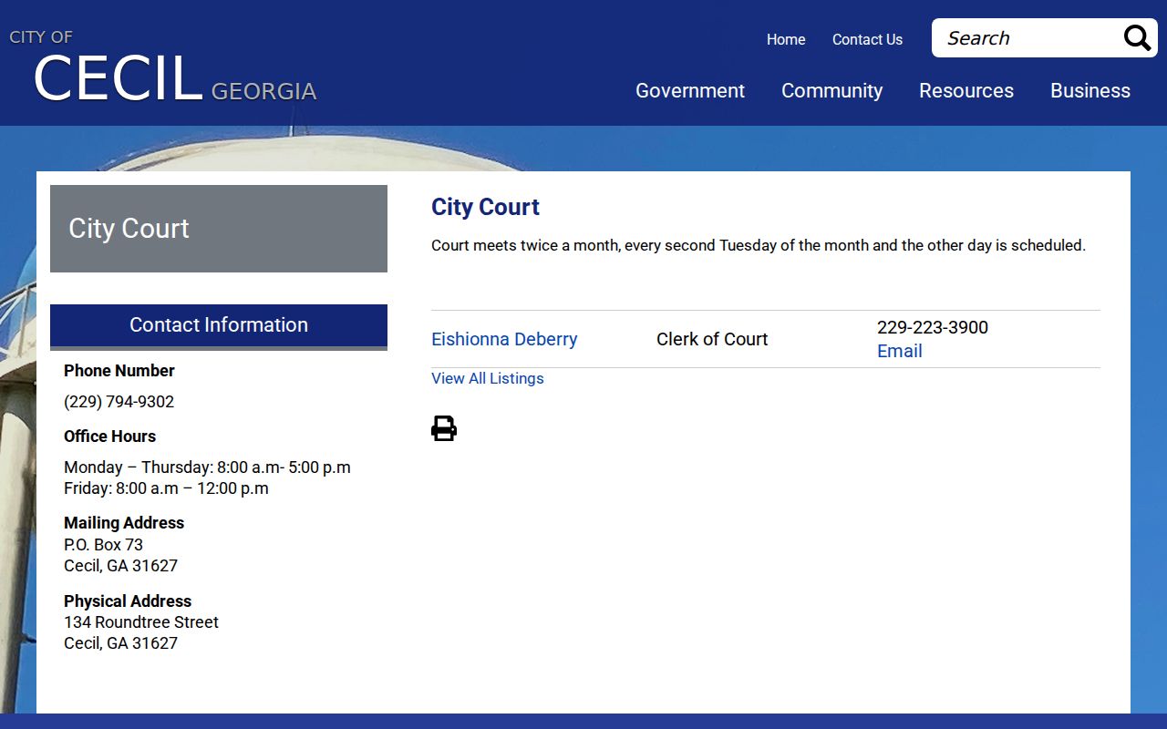Print this page using the printer icon
Viewport: 1167px width, 729px height.
click(x=444, y=428)
